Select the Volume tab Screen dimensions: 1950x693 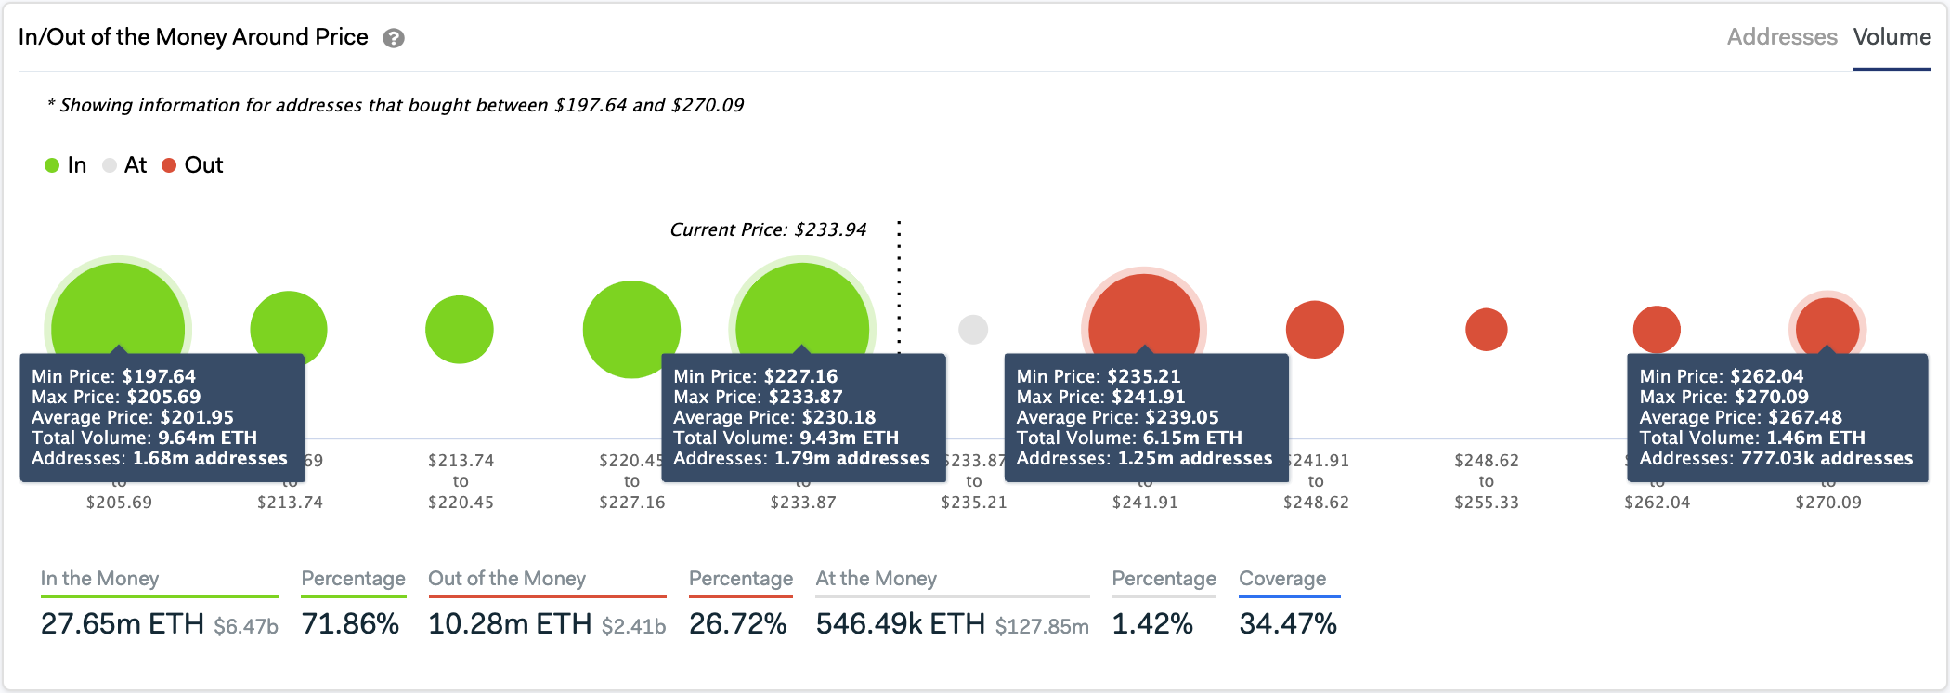1891,37
